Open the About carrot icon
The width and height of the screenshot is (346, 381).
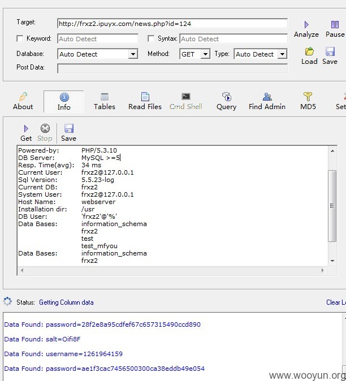[23, 97]
